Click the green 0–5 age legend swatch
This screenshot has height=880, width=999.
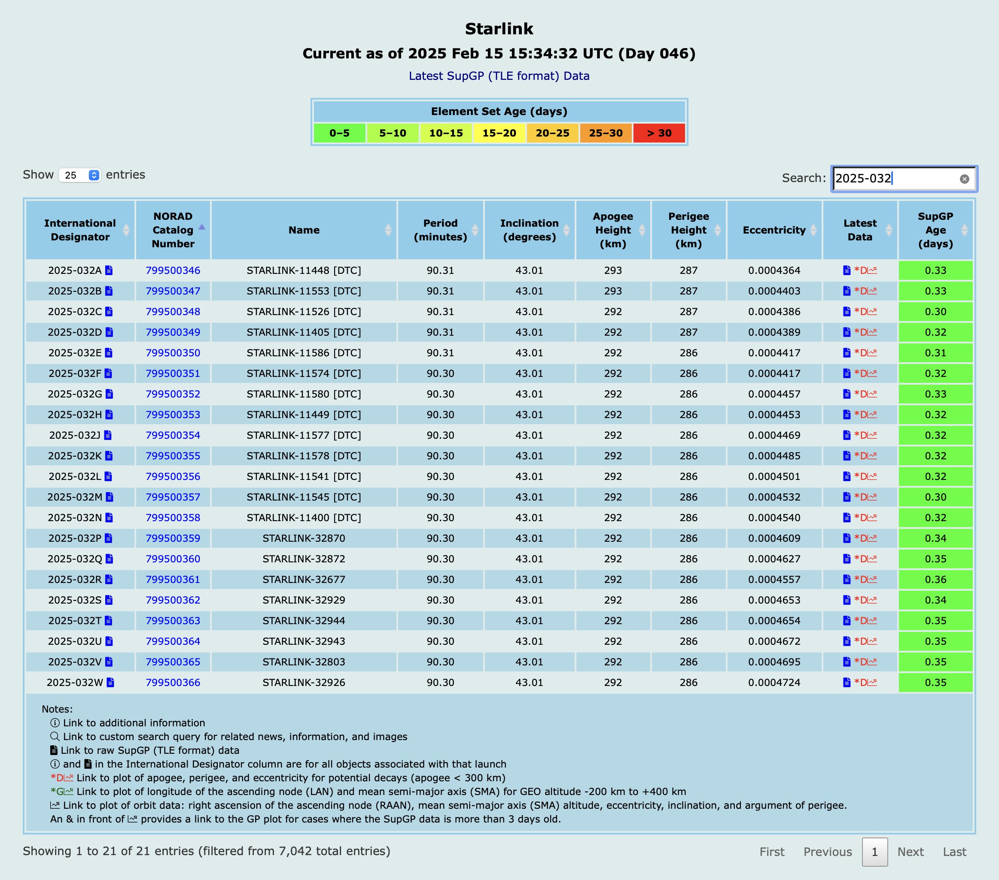(x=340, y=133)
